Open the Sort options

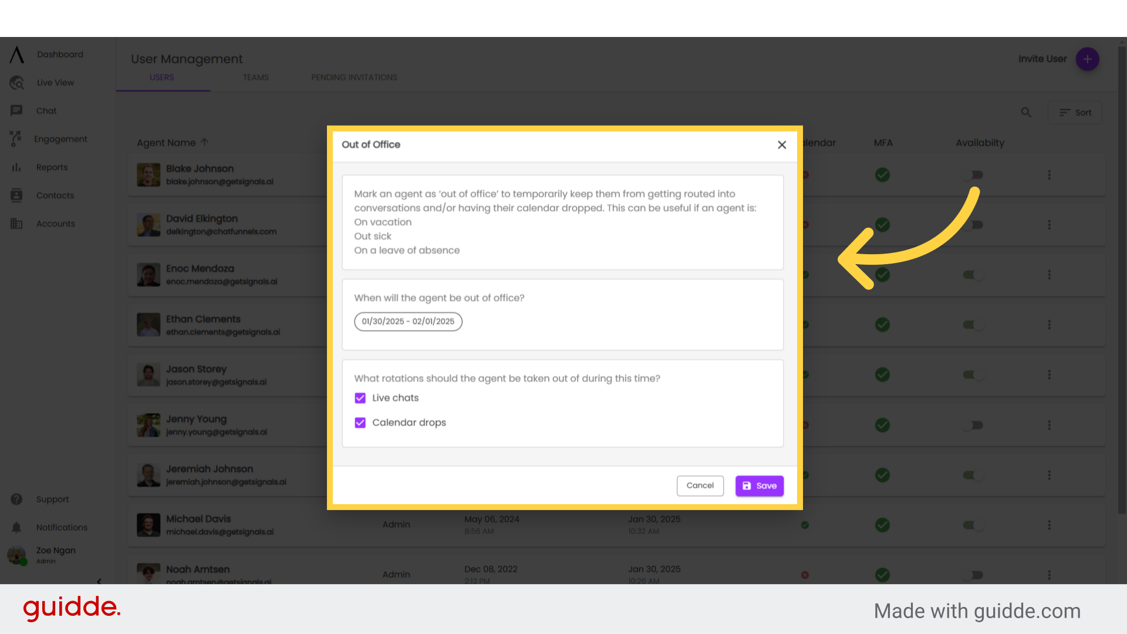coord(1075,113)
